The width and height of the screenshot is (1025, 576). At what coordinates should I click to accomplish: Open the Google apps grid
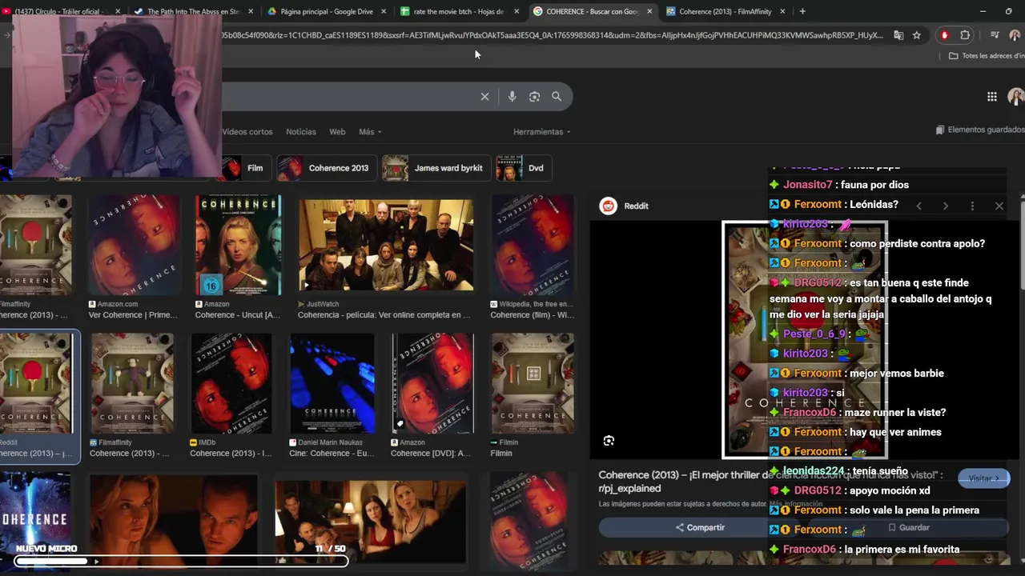(991, 97)
